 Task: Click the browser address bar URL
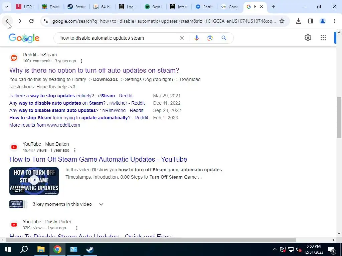(164, 21)
